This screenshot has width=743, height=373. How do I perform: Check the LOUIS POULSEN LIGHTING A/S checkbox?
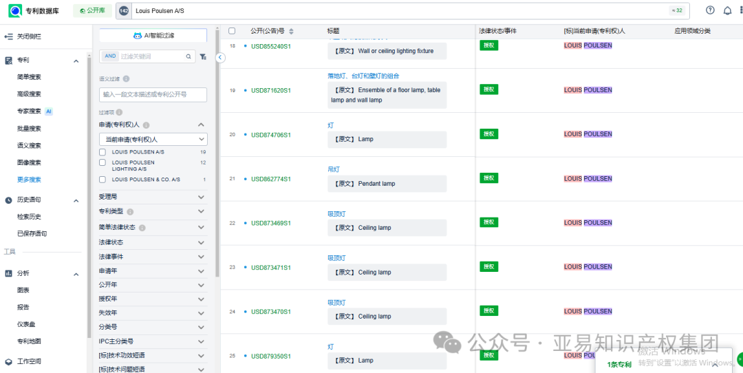pos(103,163)
